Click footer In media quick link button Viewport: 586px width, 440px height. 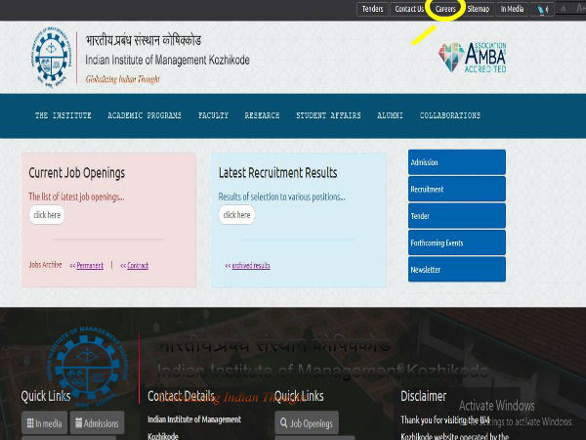[45, 423]
